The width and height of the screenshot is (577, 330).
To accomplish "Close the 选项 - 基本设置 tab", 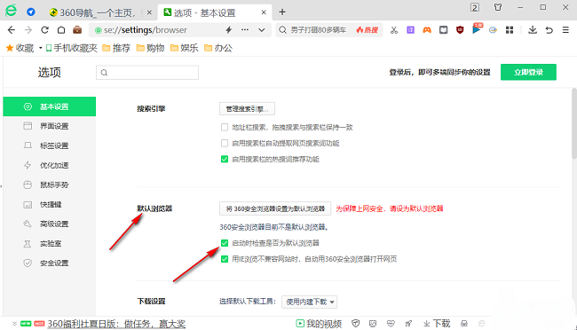I will (264, 12).
